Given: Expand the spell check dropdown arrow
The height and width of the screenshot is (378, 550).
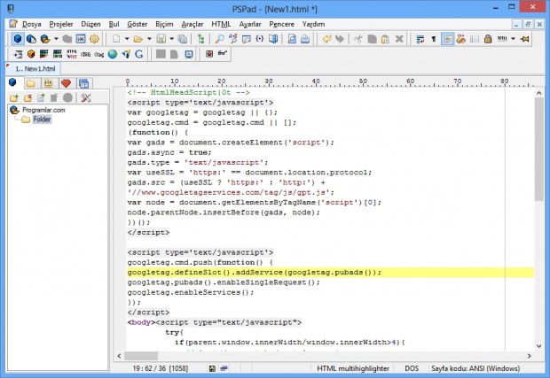Looking at the screenshot, I should 513,39.
